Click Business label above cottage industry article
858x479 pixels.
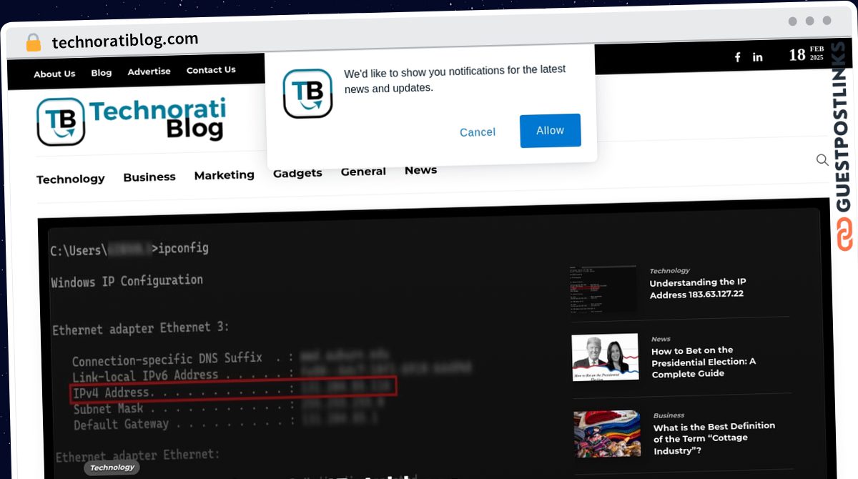click(669, 415)
